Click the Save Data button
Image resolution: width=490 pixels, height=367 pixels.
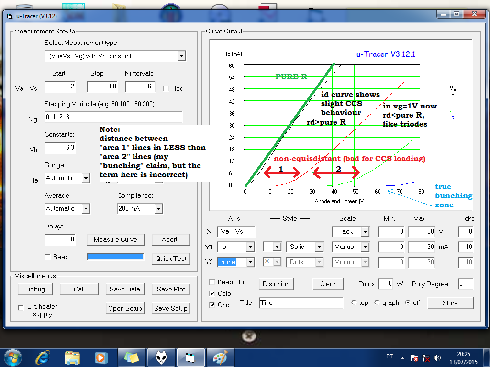pos(125,289)
